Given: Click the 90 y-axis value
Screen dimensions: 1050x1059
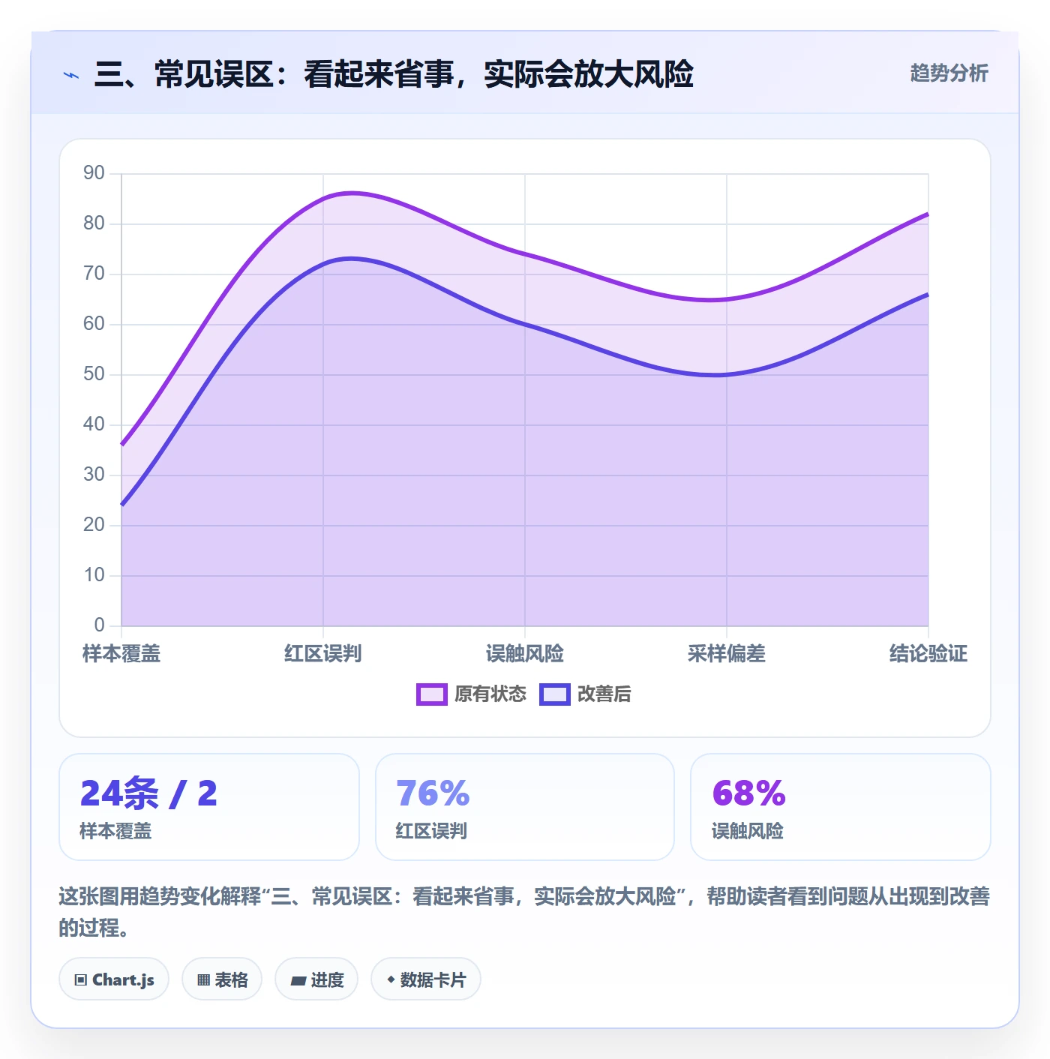Looking at the screenshot, I should tap(94, 173).
